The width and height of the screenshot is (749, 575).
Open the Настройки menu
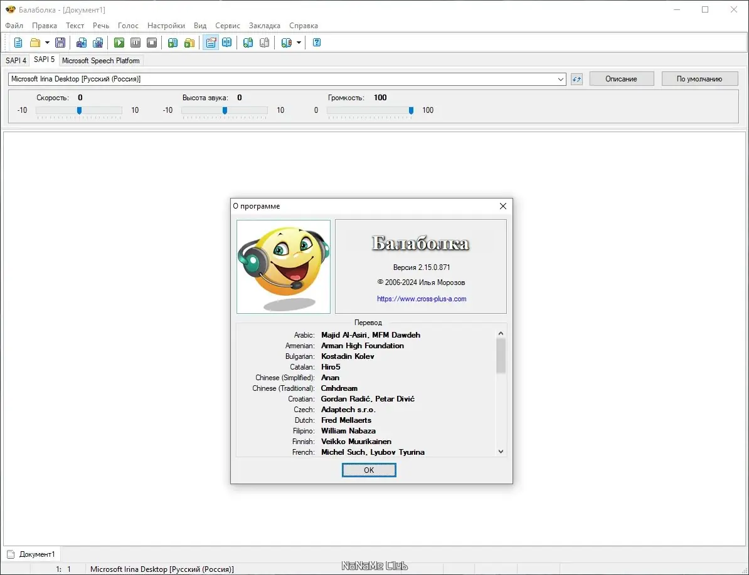[x=166, y=26]
